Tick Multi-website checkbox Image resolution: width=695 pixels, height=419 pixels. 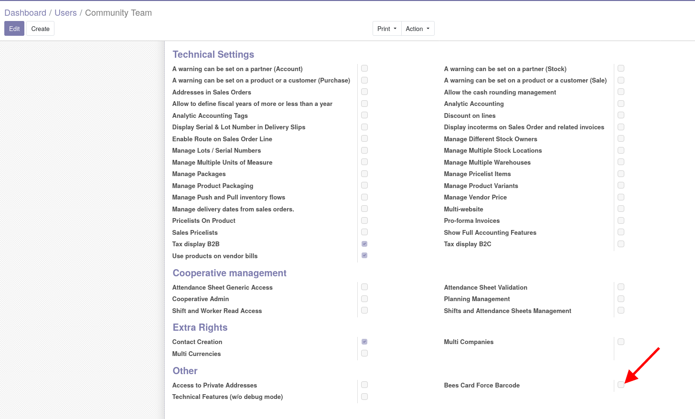pyautogui.click(x=621, y=209)
